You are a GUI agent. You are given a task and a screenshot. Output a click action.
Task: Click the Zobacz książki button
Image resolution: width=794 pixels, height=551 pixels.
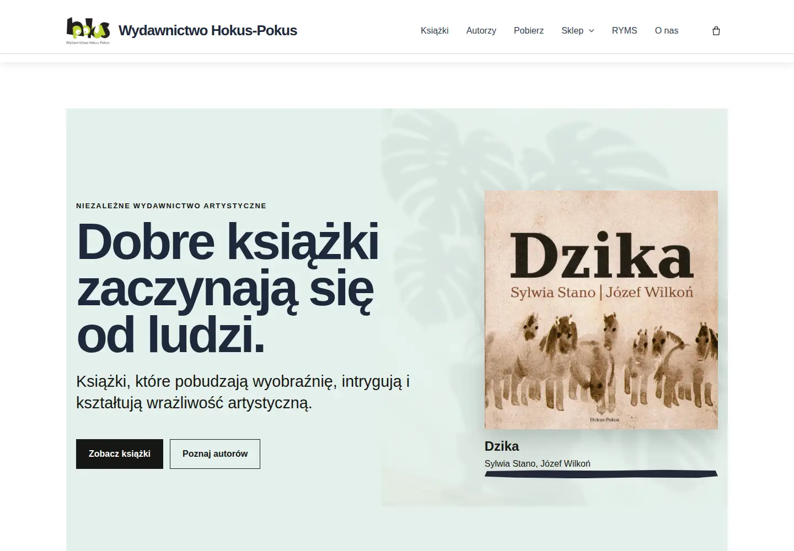coord(120,454)
